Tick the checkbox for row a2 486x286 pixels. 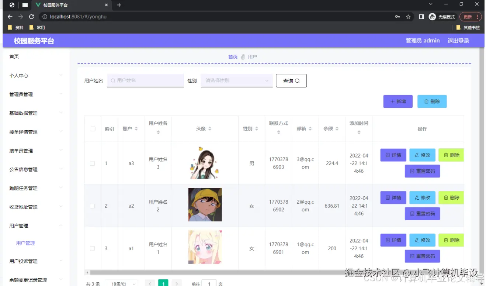coord(93,206)
